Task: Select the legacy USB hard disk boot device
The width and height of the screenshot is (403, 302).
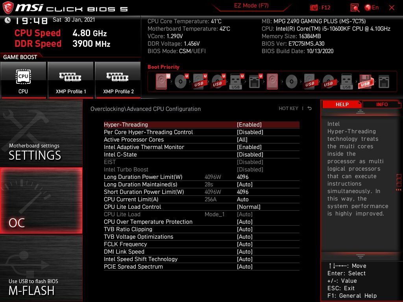Action: click(310, 81)
